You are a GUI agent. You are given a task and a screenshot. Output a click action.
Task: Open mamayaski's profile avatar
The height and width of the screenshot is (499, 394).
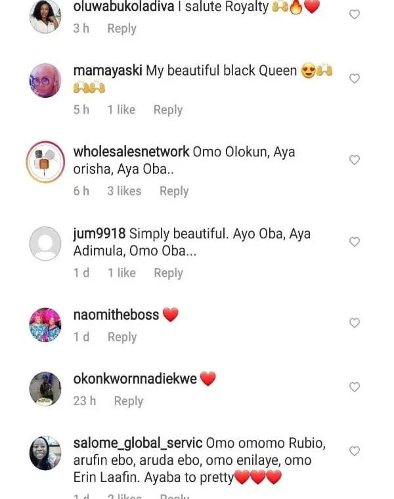[x=45, y=81]
